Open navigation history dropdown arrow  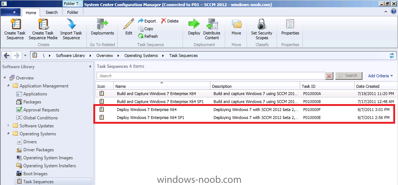25,55
